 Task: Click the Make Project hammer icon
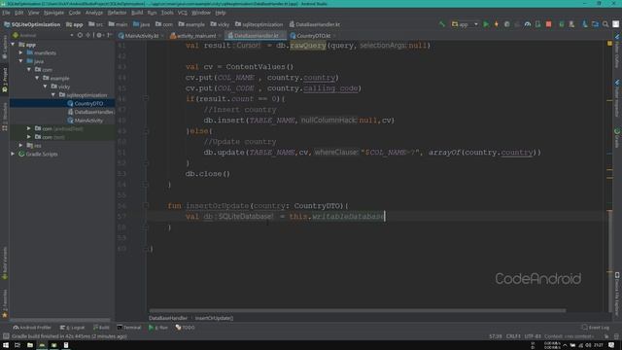tap(442, 24)
